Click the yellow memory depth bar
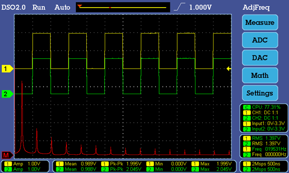The height and width of the screenshot is (173, 289). pyautogui.click(x=123, y=8)
